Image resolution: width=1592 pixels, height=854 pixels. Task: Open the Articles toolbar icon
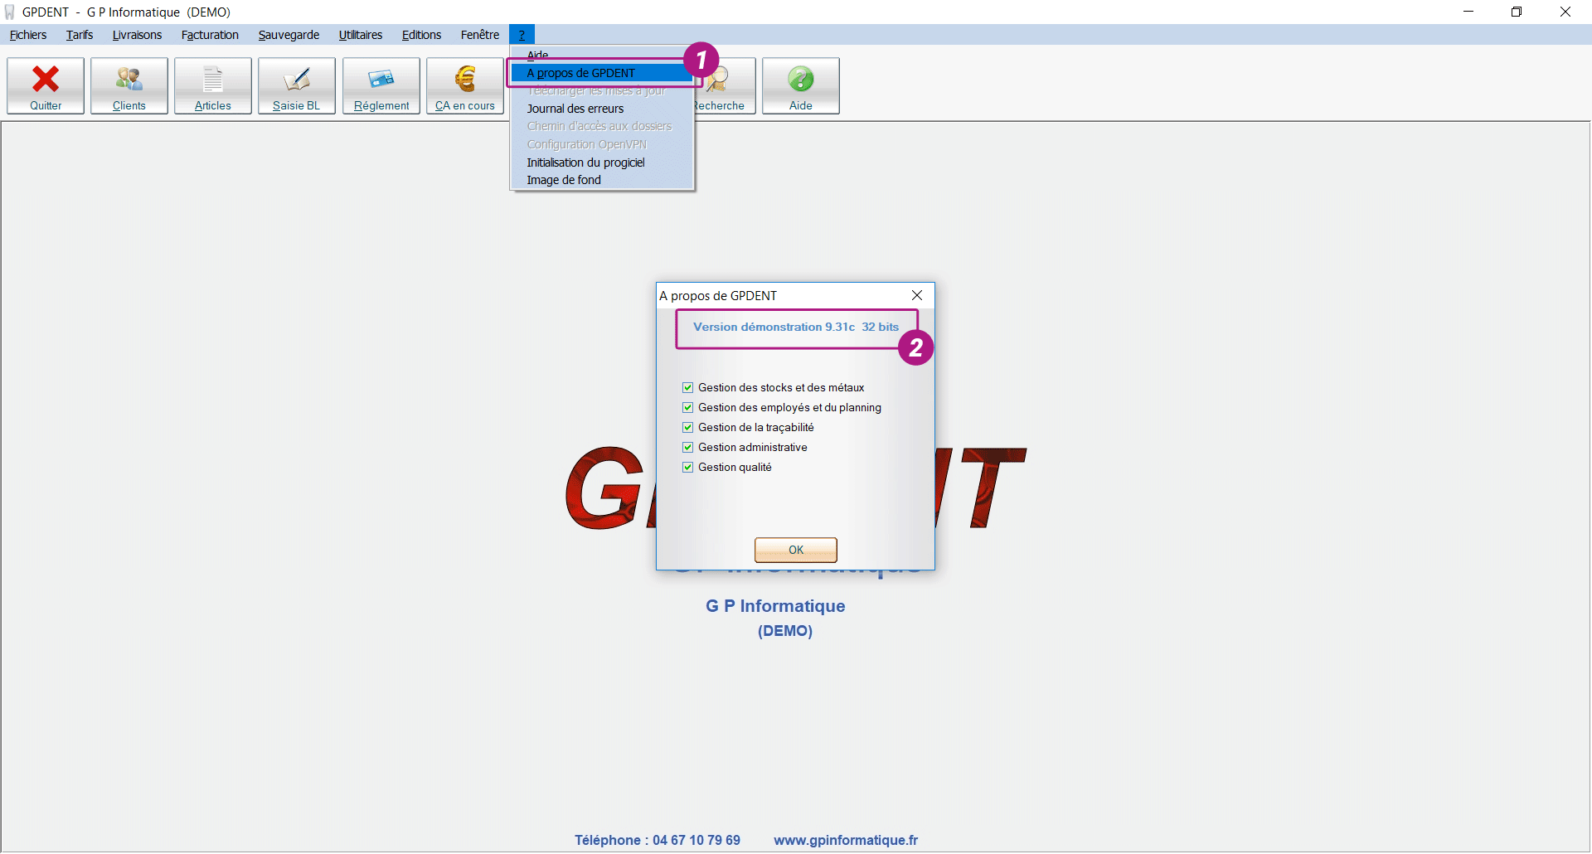pos(213,85)
